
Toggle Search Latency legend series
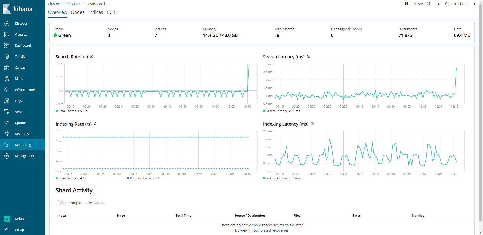(281, 111)
